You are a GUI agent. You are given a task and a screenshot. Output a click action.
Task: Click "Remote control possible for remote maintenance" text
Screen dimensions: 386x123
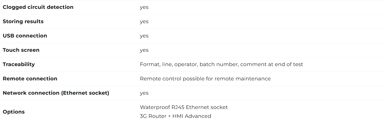coord(205,79)
